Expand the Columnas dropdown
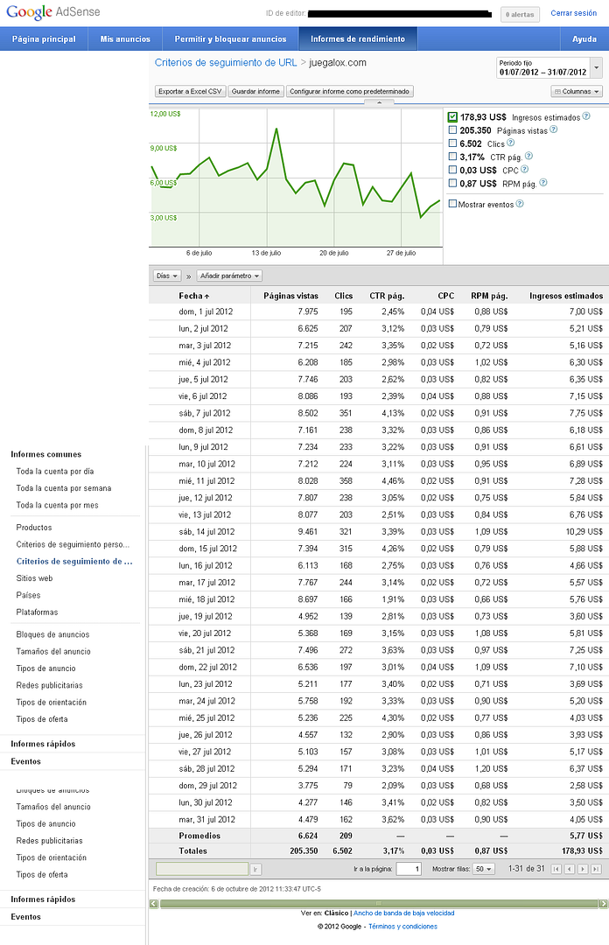 [577, 92]
